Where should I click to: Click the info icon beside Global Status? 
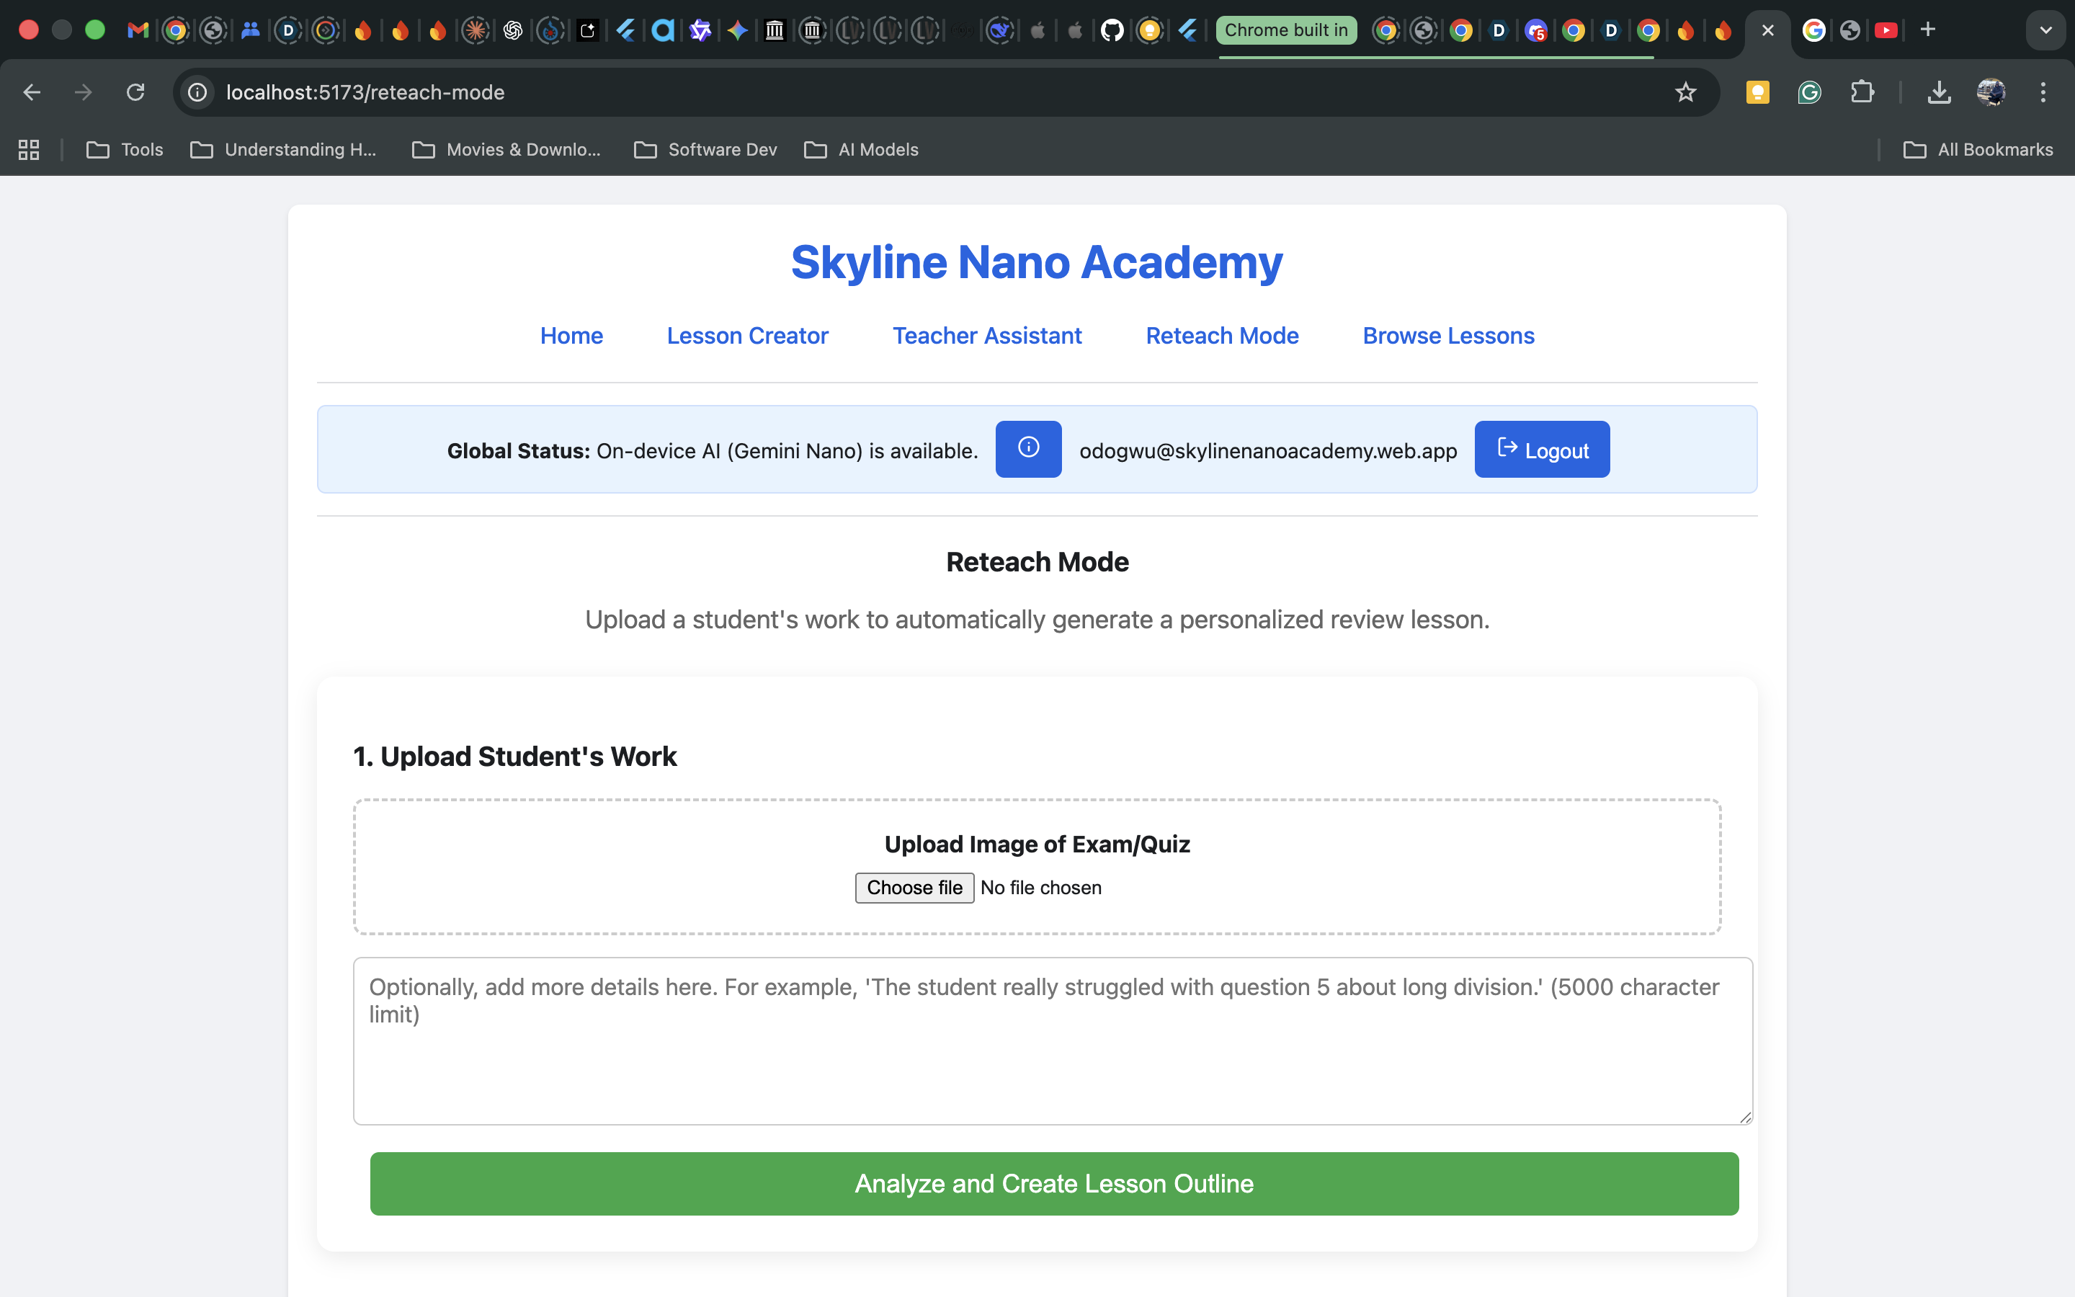coord(1028,449)
